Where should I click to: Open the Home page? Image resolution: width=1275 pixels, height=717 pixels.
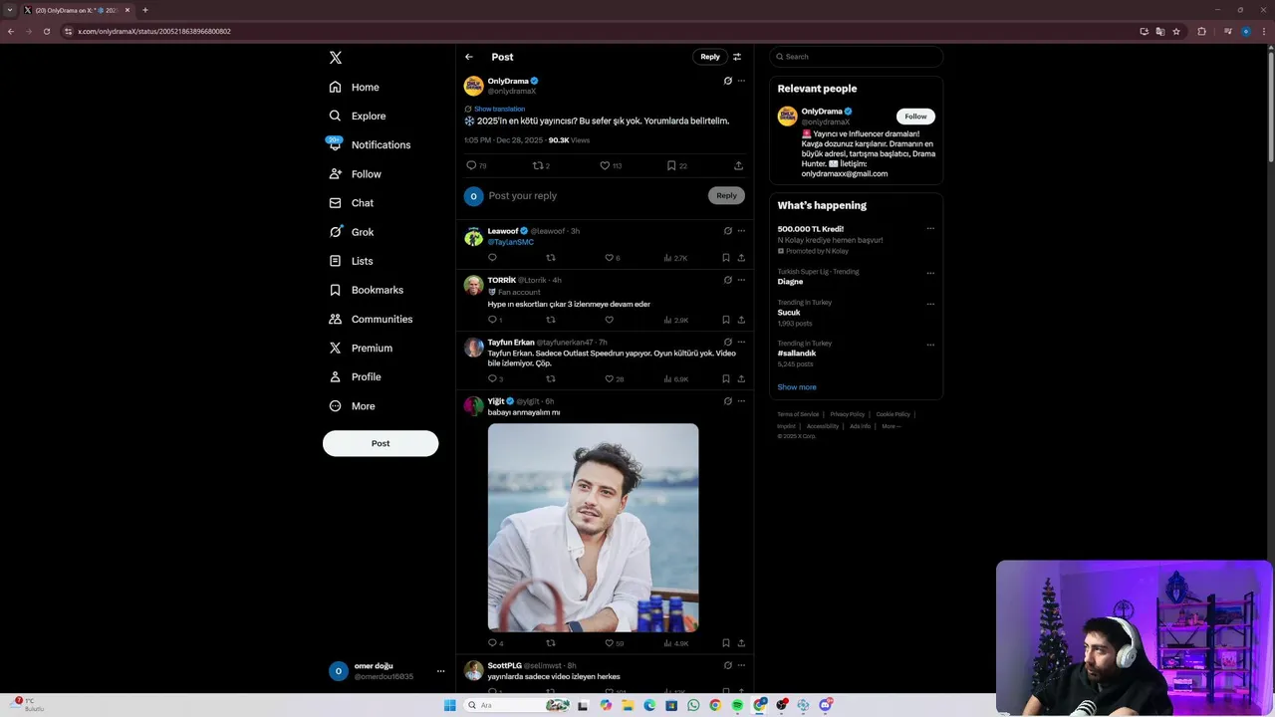(x=355, y=88)
